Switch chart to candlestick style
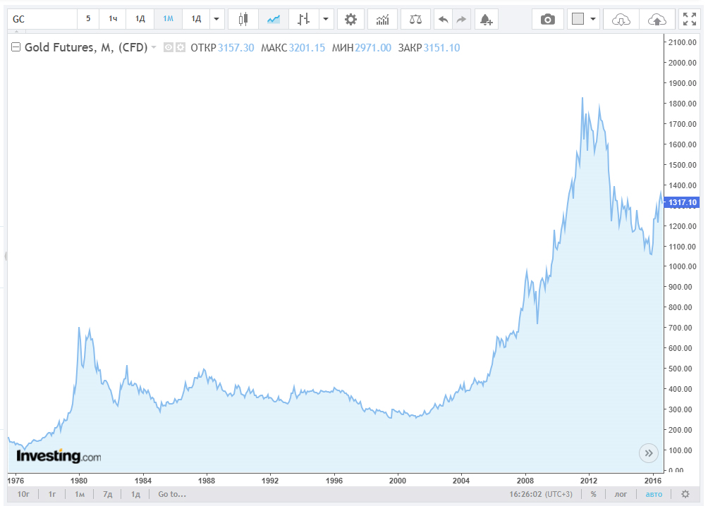Image resolution: width=708 pixels, height=506 pixels. pos(243,19)
